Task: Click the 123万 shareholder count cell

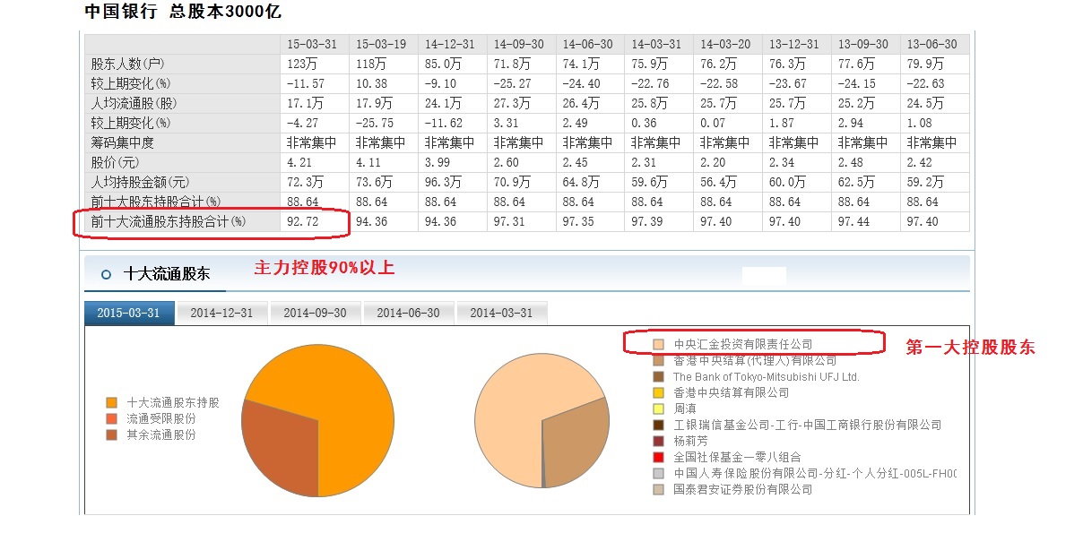Action: pos(301,64)
